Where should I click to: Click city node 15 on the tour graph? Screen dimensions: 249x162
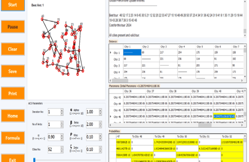tap(58, 23)
